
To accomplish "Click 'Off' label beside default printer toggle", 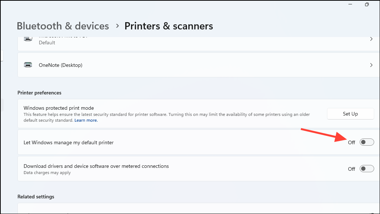I will coord(351,142).
